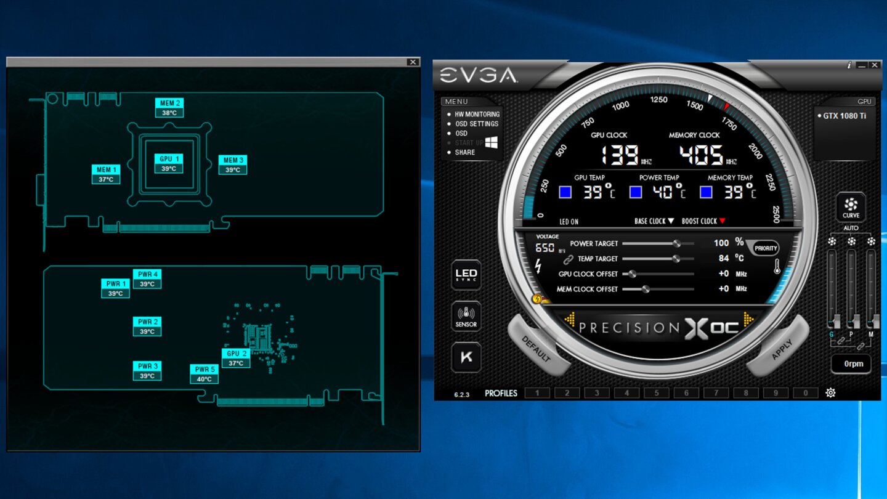This screenshot has height=499, width=887.
Task: Click the Default button
Action: click(x=537, y=348)
